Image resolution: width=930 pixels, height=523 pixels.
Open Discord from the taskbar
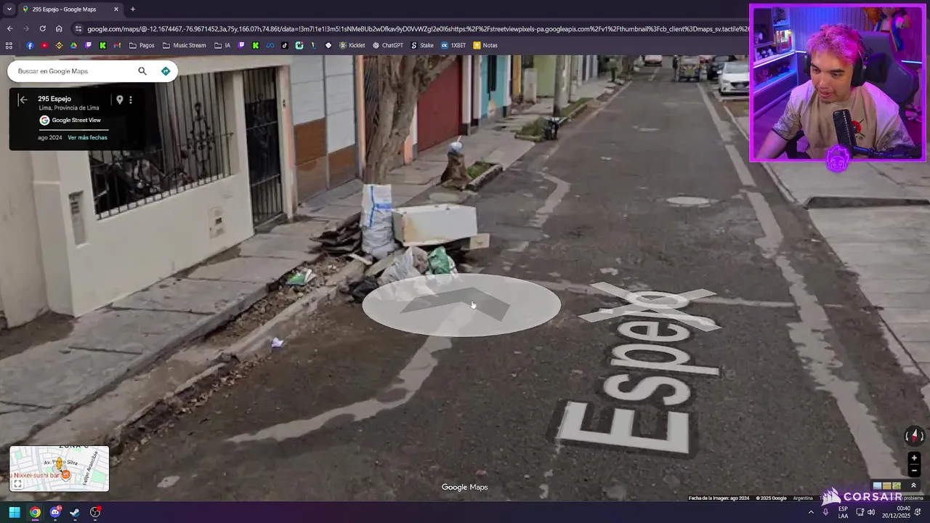[x=55, y=512]
